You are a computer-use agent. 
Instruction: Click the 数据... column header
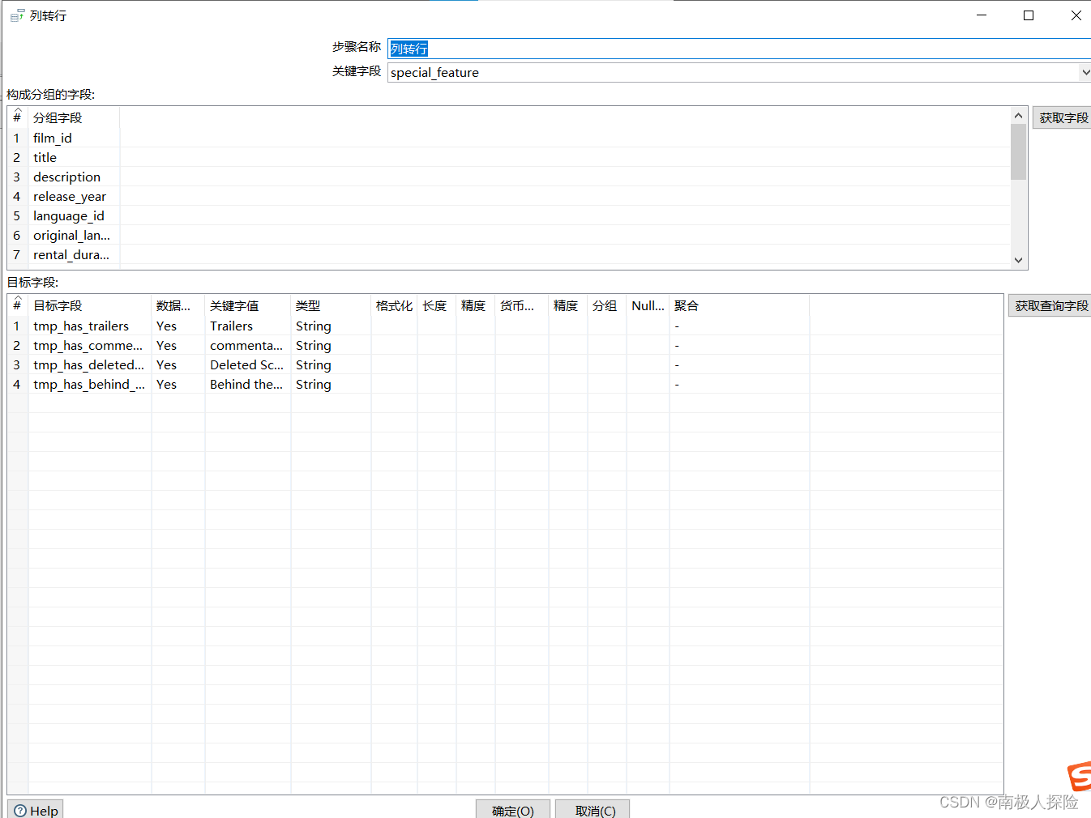(178, 306)
